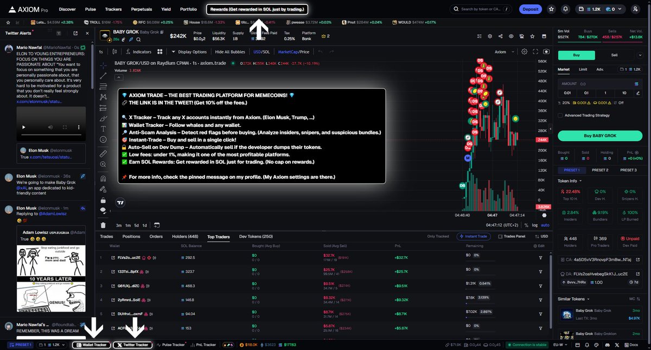This screenshot has height=350, width=651.
Task: Toggle MarketCap/Price chart mode
Action: tap(293, 51)
